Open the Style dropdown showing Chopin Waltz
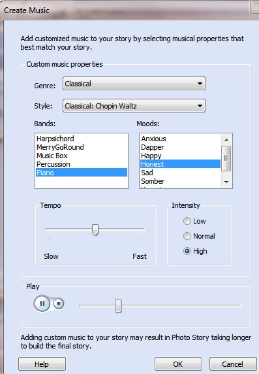The image size is (259, 374). pyautogui.click(x=134, y=106)
